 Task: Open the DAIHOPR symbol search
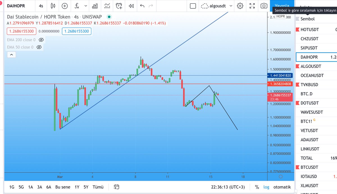tap(16, 6)
